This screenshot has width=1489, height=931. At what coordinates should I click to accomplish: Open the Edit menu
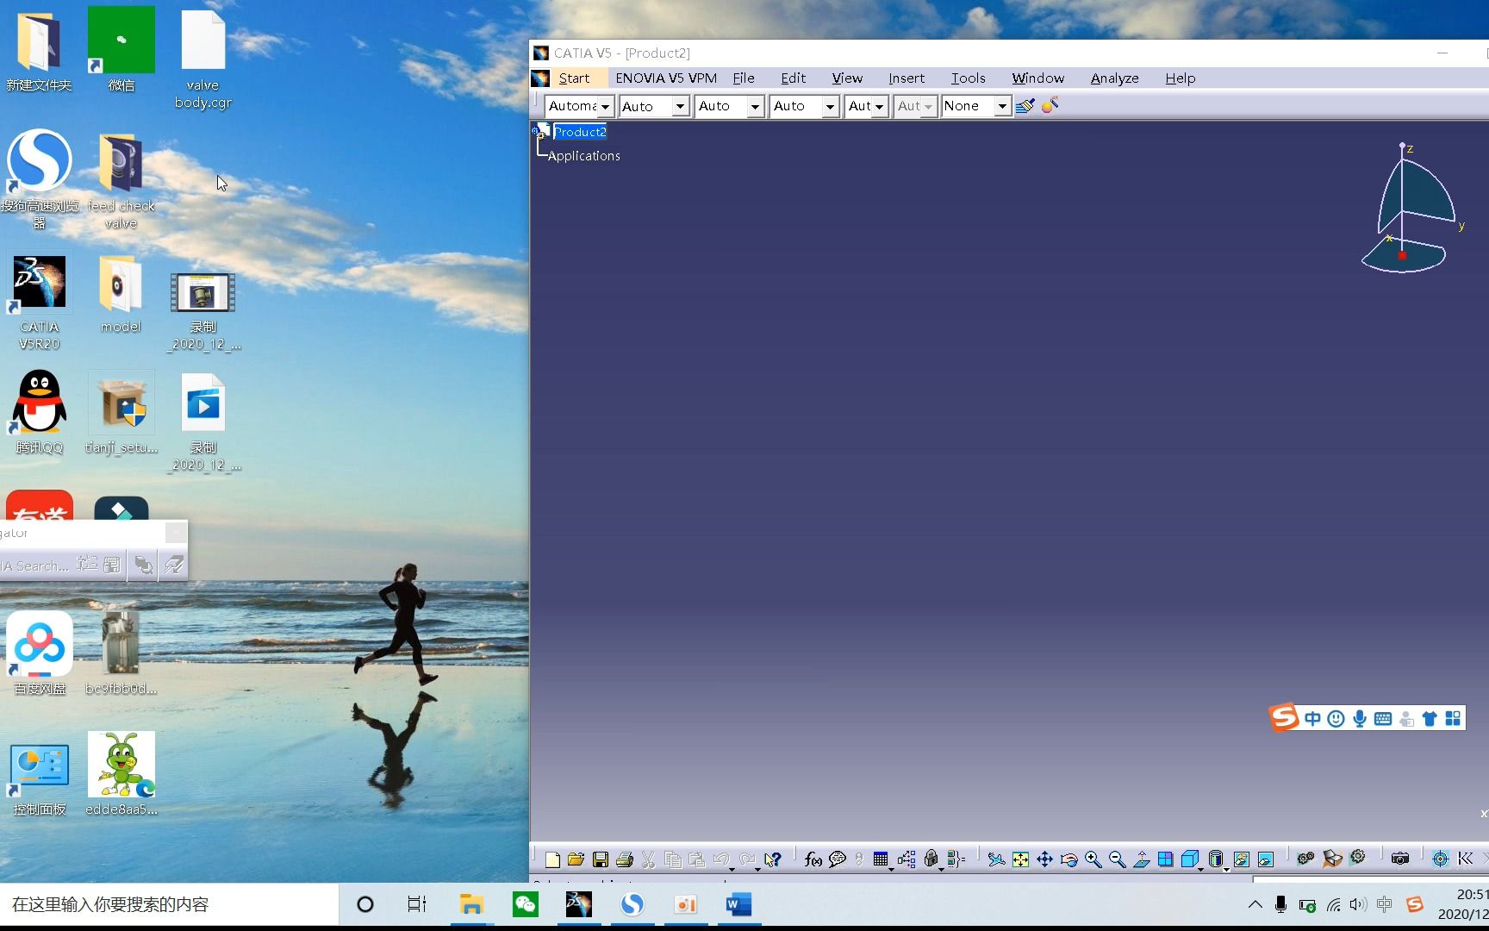click(793, 78)
